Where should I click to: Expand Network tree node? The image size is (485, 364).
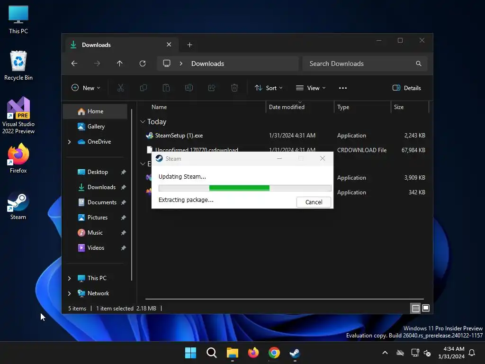69,293
